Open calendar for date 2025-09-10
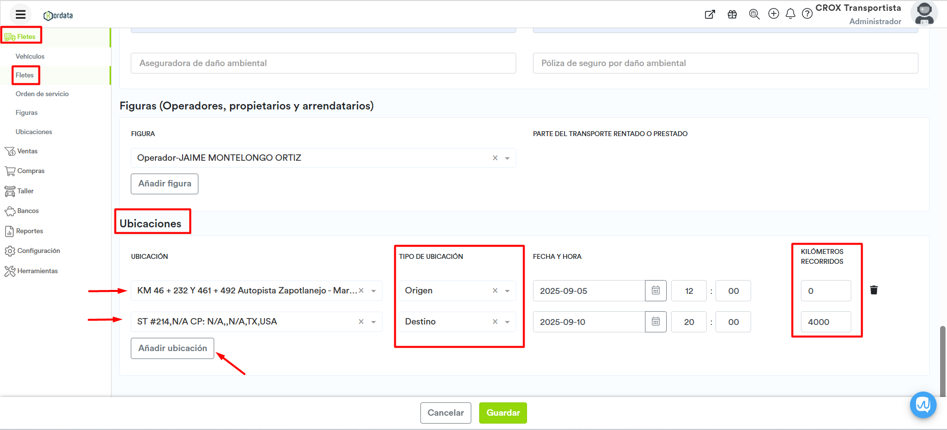 point(655,322)
